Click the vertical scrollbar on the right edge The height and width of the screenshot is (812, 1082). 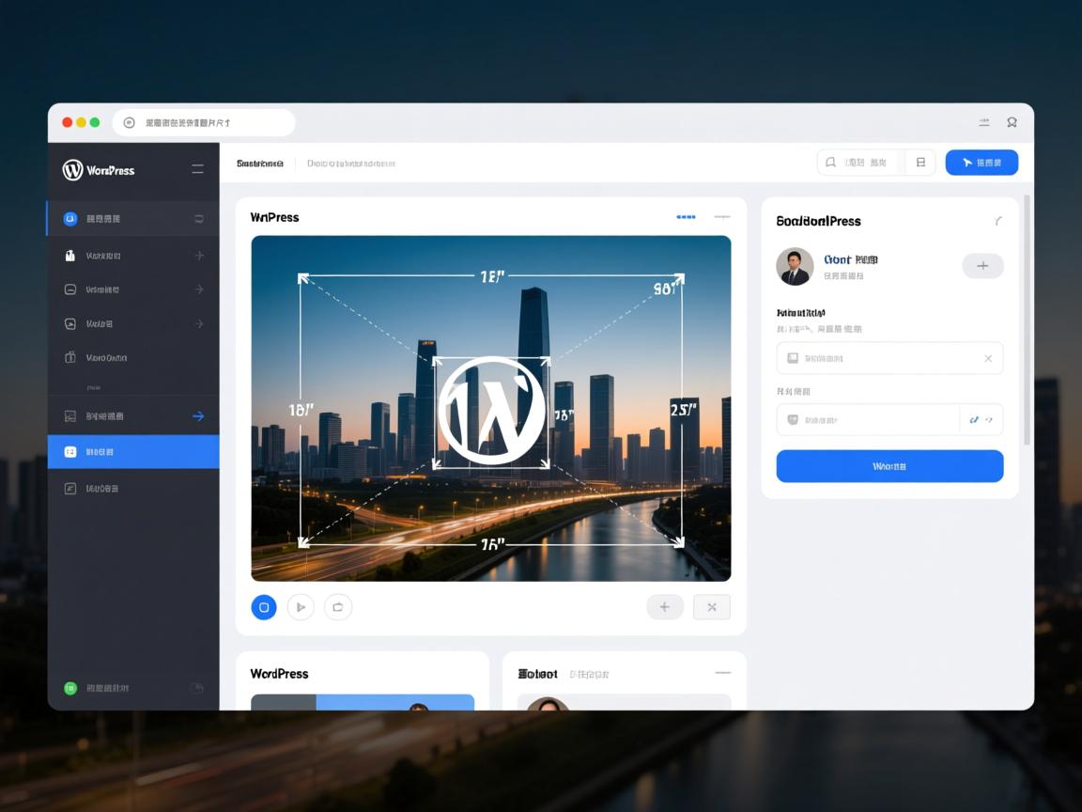click(1027, 320)
